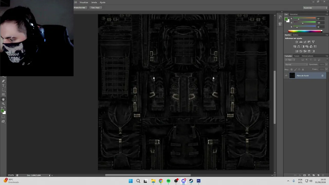Screen dimensions: 329x185
Task: Toggle lock image pixels brush icon
Action: (x=295, y=69)
